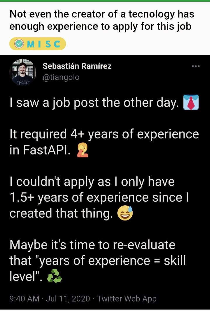
Task: Click the green recycling symbol emoji
Action: point(54,276)
